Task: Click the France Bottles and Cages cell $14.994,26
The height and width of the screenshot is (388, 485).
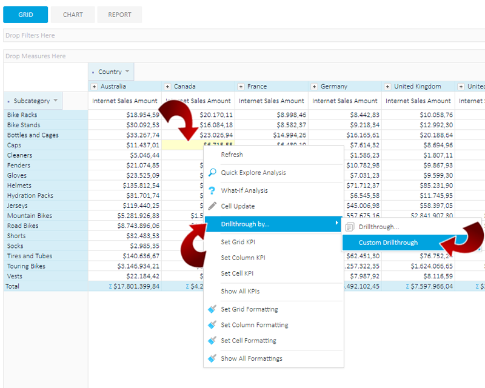Action: pyautogui.click(x=272, y=135)
